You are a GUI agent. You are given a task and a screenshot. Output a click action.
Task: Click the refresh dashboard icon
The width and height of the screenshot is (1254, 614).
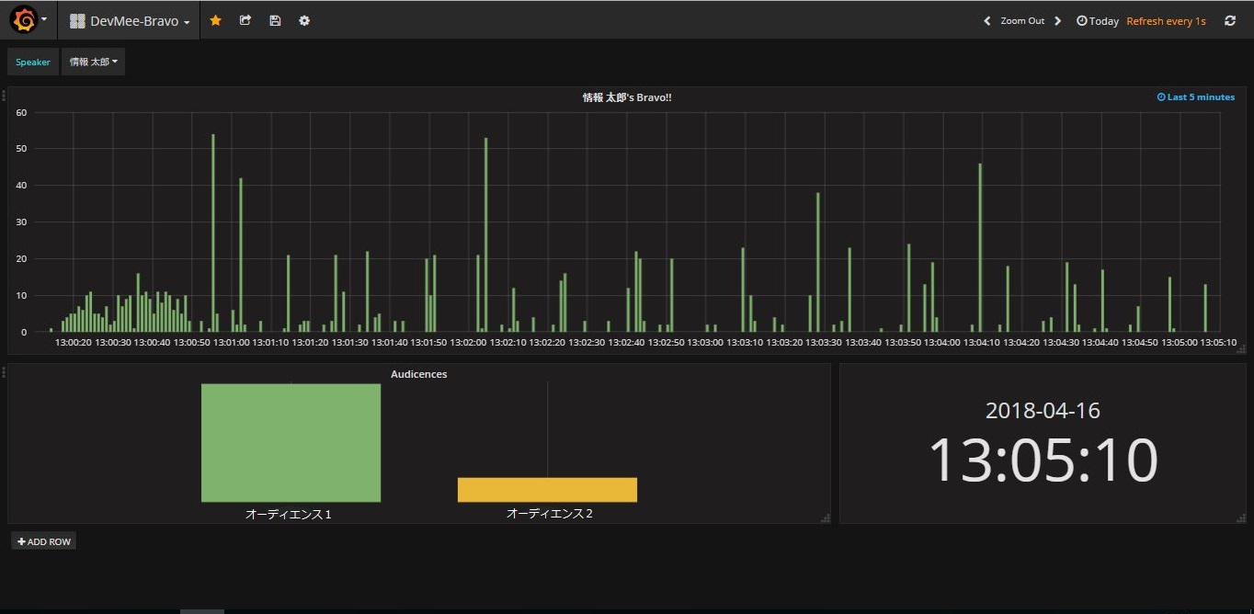coord(1230,20)
